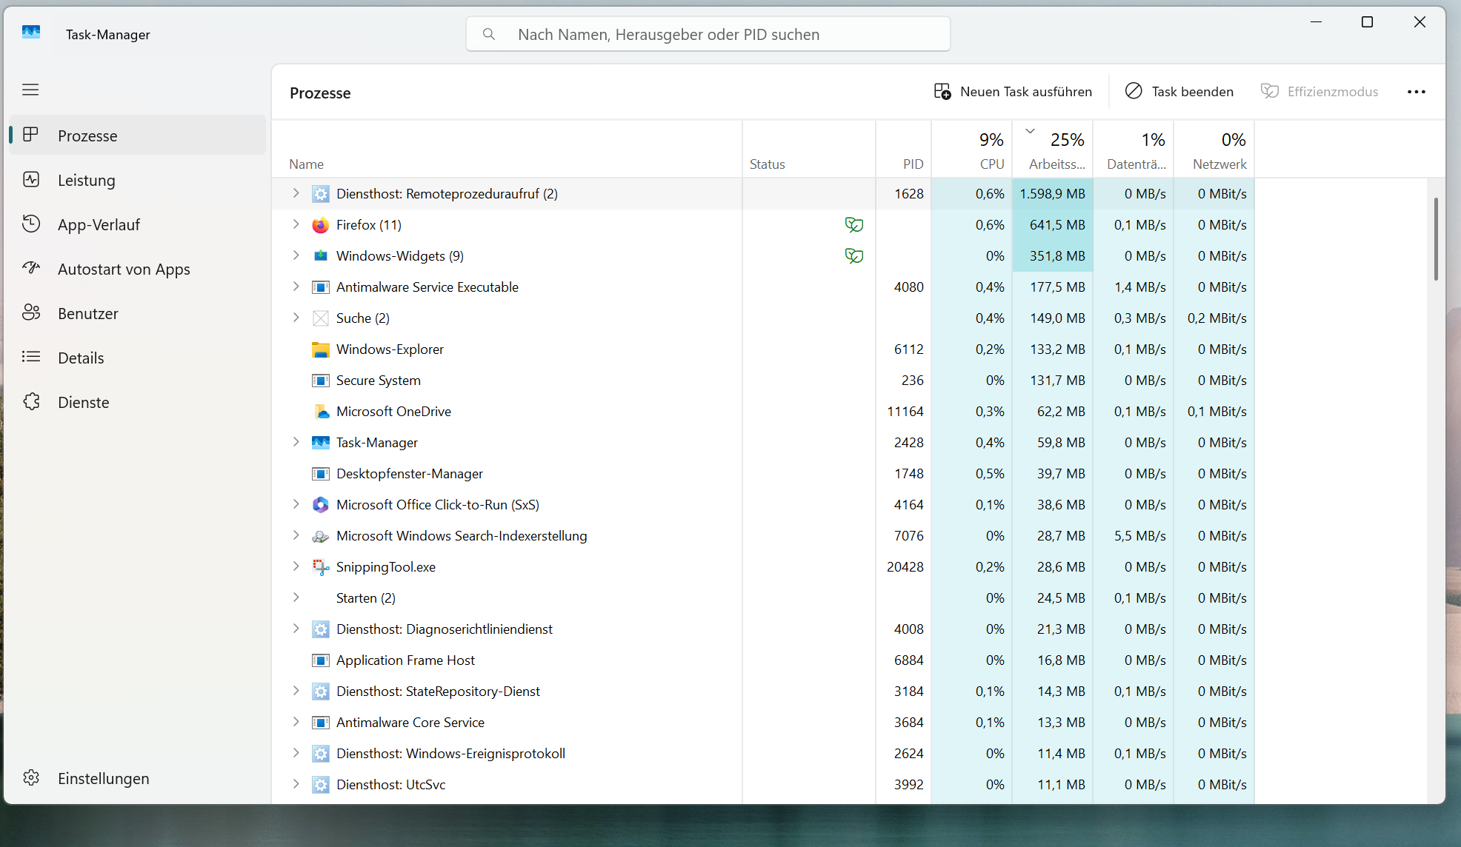
Task: Click PID 11164 cell of OneDrive
Action: tap(903, 411)
